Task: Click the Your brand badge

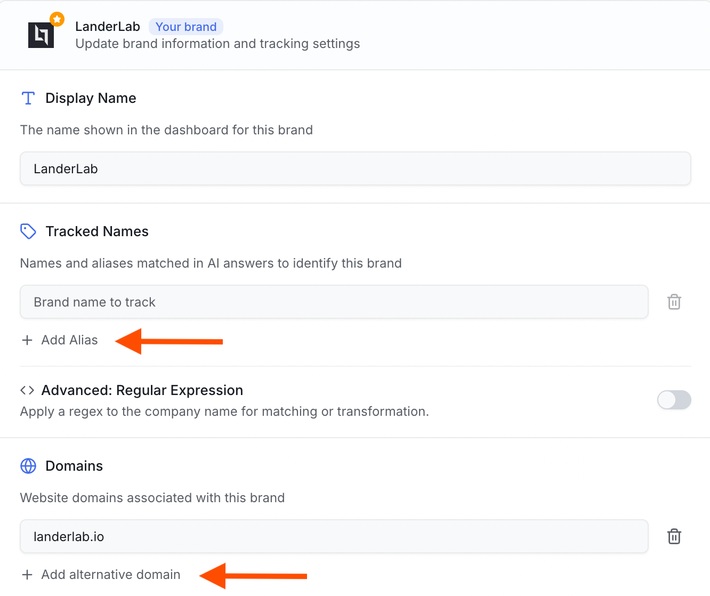Action: (186, 27)
